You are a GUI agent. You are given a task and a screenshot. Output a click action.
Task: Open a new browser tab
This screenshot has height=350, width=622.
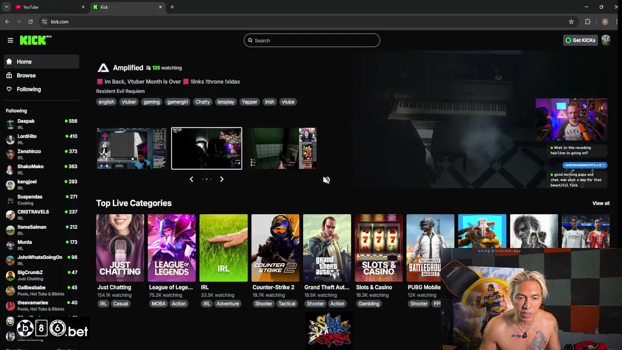(172, 7)
